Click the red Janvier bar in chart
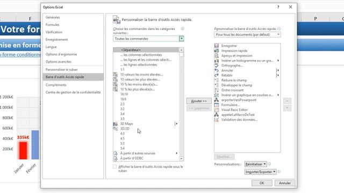 pos(23,151)
